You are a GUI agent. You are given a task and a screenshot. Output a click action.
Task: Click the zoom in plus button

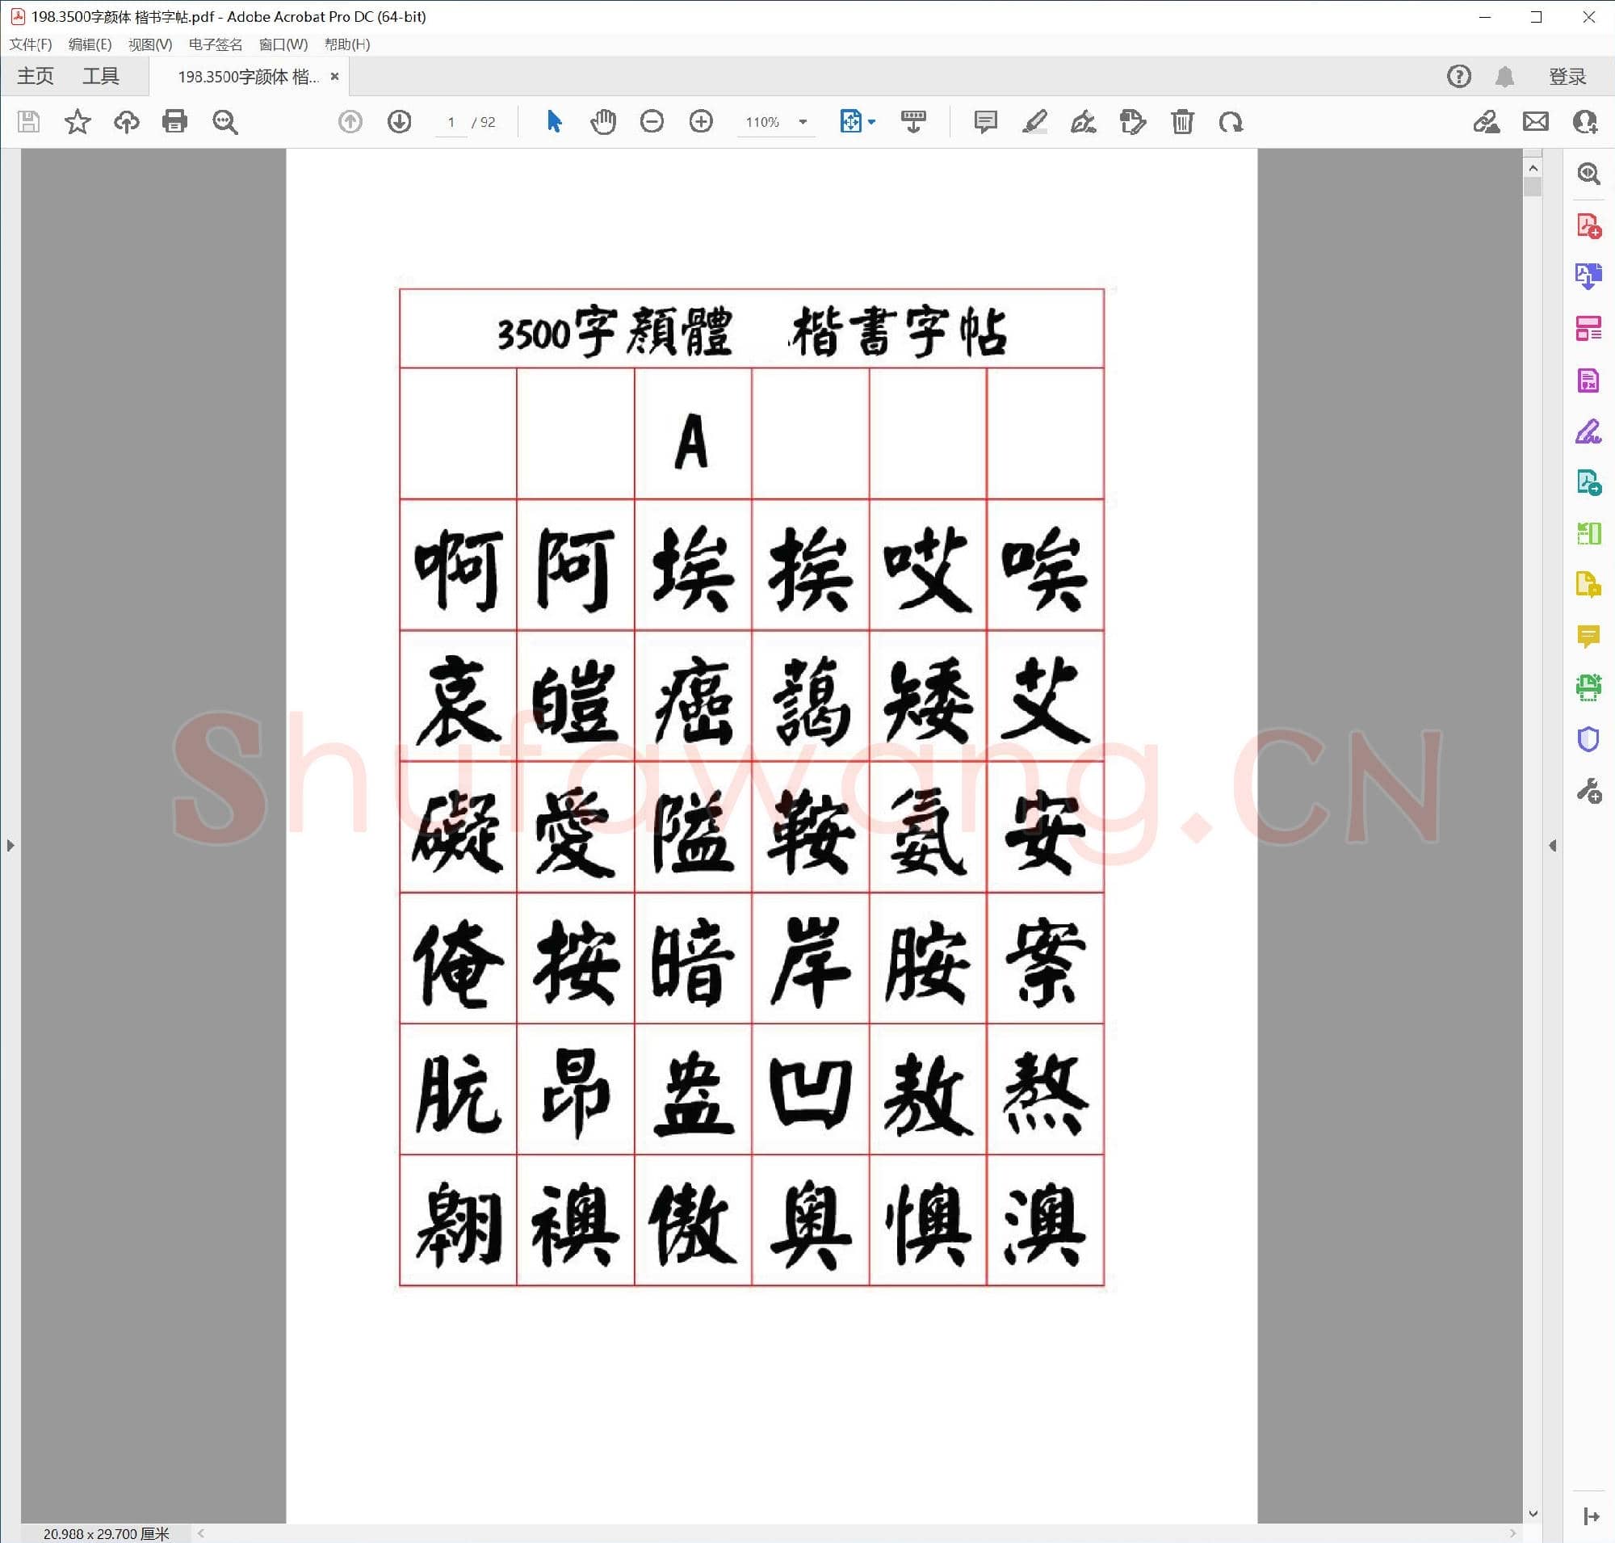point(701,122)
